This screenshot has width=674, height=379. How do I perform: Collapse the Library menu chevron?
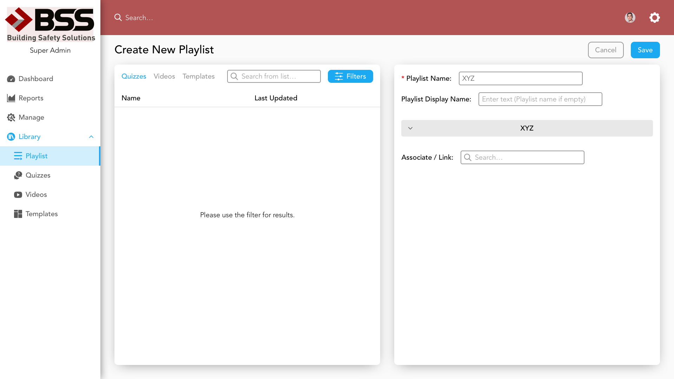tap(91, 137)
